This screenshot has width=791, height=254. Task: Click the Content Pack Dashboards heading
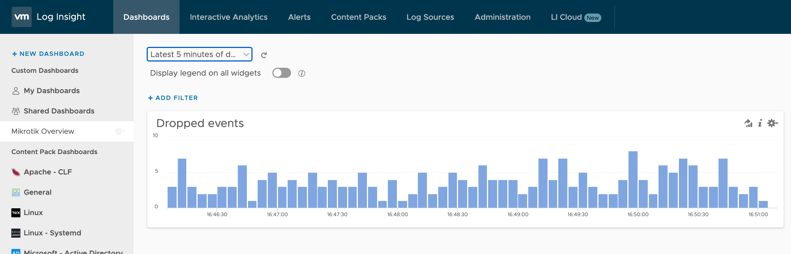[54, 152]
